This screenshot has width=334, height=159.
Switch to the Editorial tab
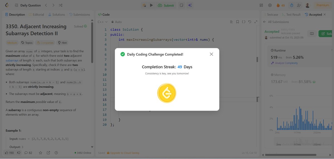[36, 14]
